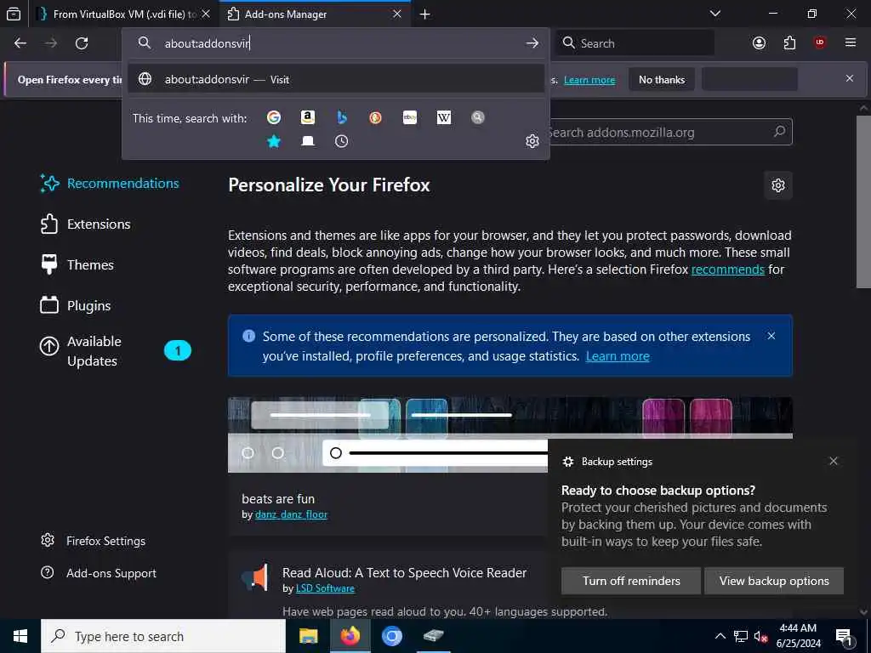
Task: Search this time with eBay
Action: (x=410, y=117)
